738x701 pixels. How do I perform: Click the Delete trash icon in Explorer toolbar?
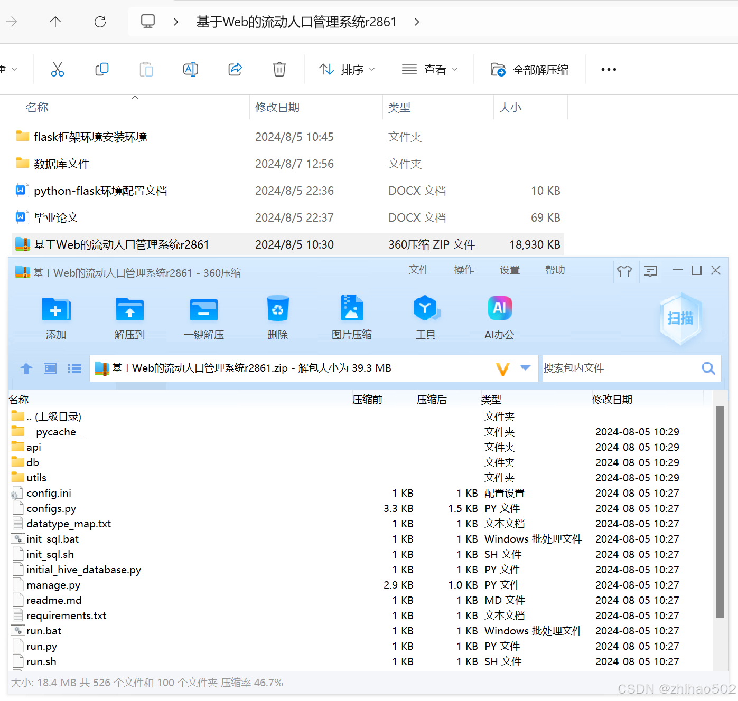click(279, 69)
